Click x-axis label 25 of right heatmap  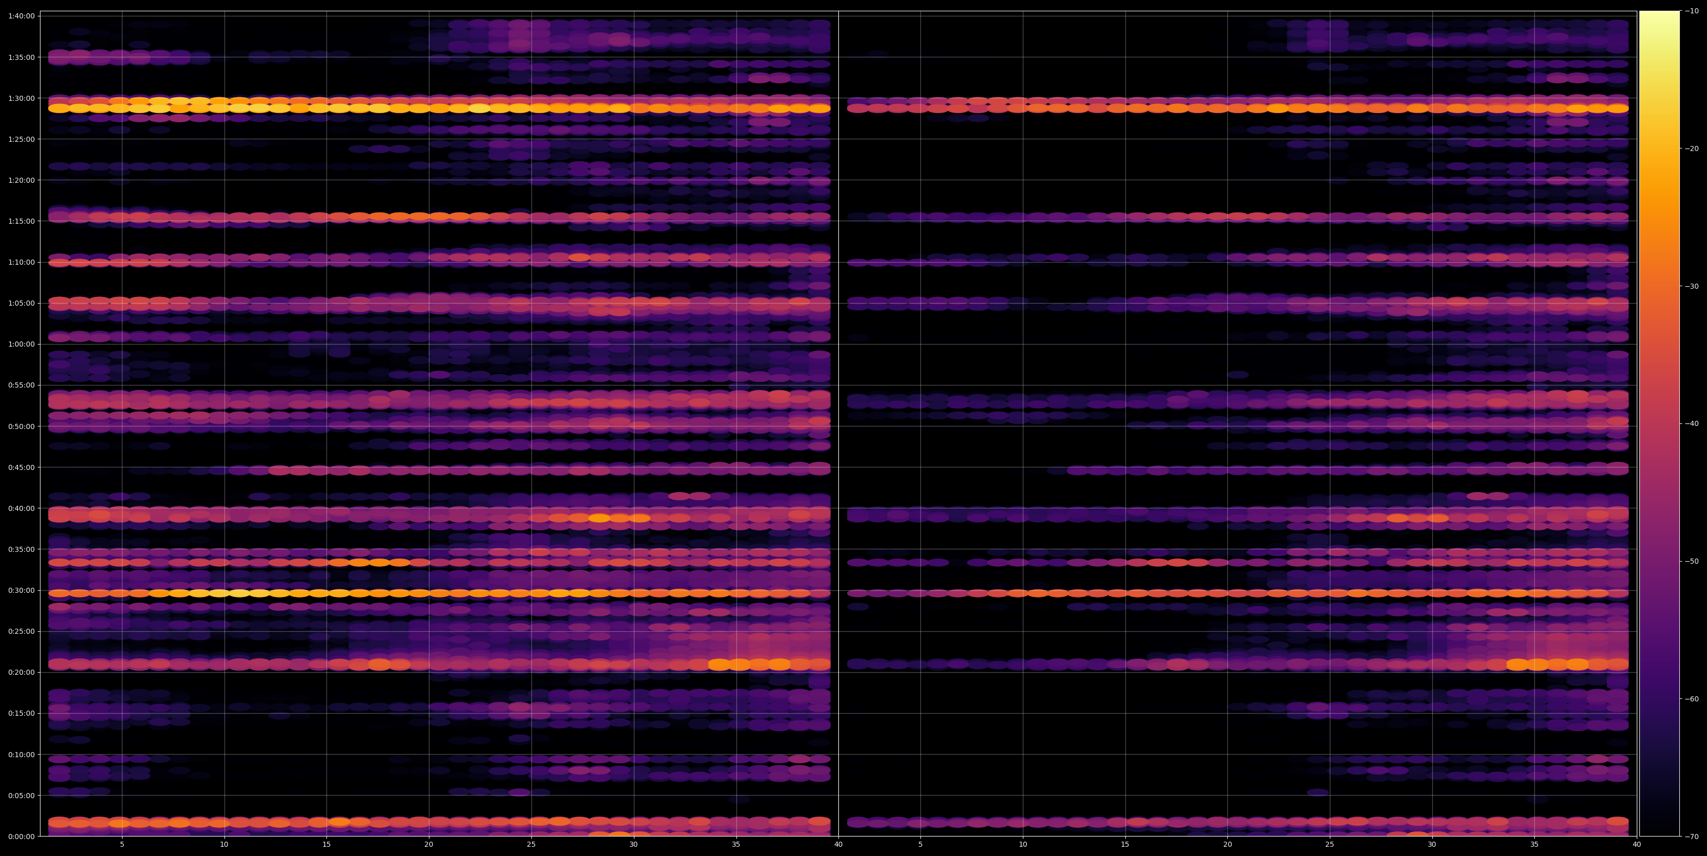[x=1330, y=845]
